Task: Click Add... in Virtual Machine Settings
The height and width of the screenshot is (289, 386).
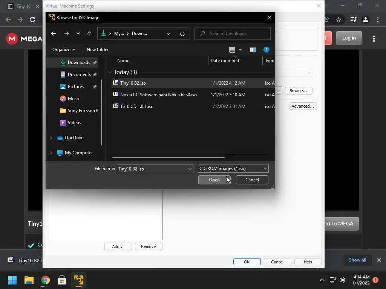Action: [x=118, y=246]
